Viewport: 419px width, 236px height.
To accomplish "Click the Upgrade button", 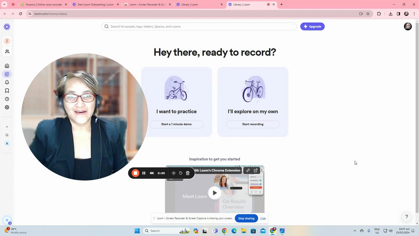I will point(312,27).
